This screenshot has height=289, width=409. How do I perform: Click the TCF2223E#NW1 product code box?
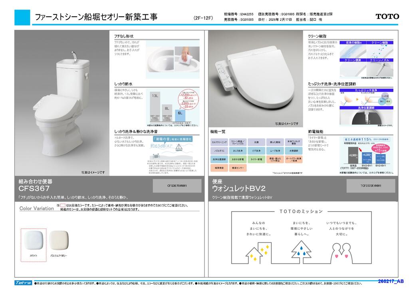click(x=371, y=186)
